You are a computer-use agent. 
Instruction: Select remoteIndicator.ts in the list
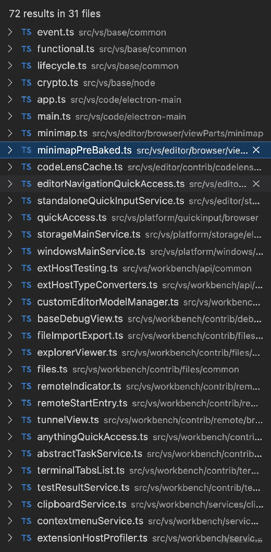[135, 386]
